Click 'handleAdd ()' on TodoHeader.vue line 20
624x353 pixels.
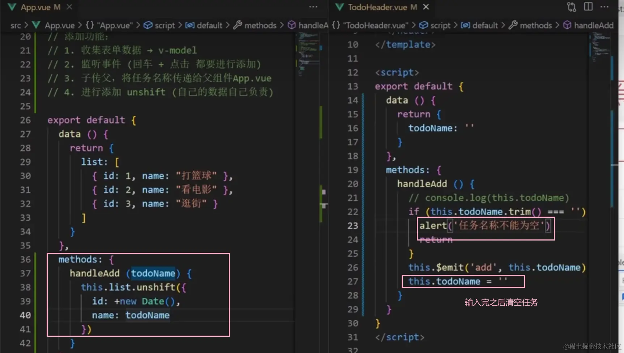[430, 184]
